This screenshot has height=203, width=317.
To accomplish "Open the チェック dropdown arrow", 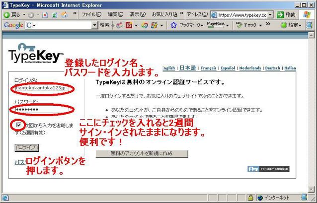I will tap(260, 26).
